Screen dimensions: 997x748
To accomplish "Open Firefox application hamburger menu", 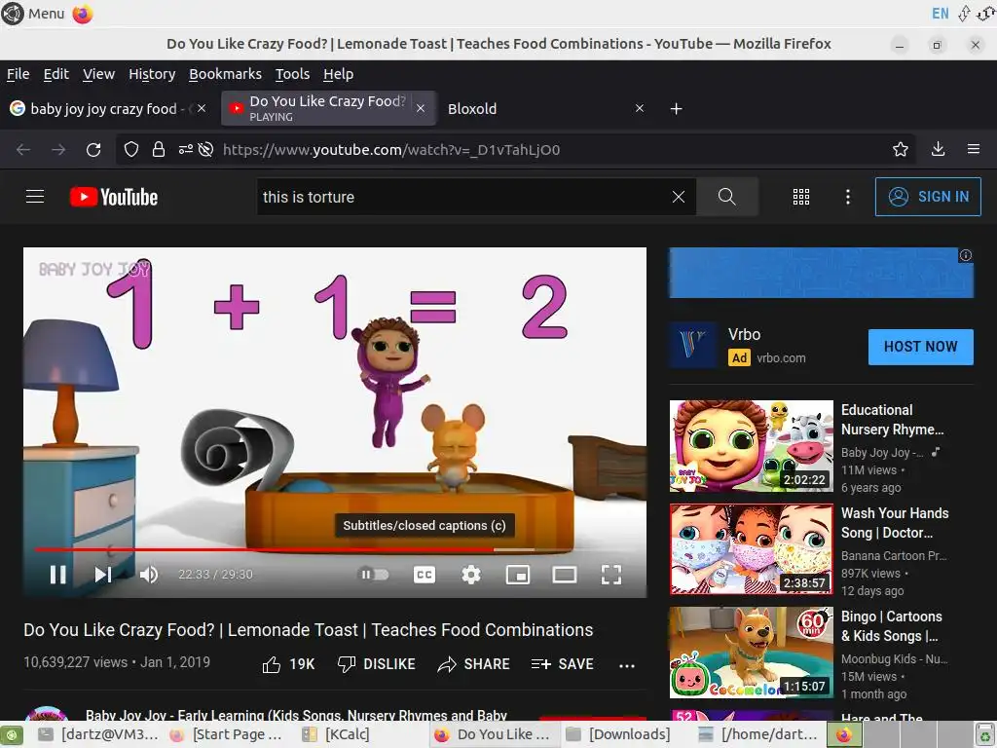I will [973, 149].
